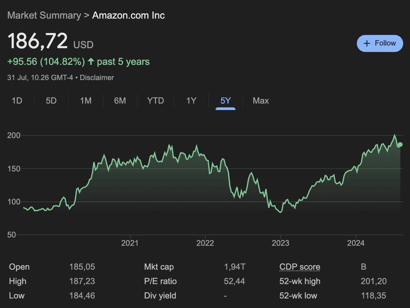The height and width of the screenshot is (308, 410).
Task: Switch to the 1Y time range
Action: [191, 101]
